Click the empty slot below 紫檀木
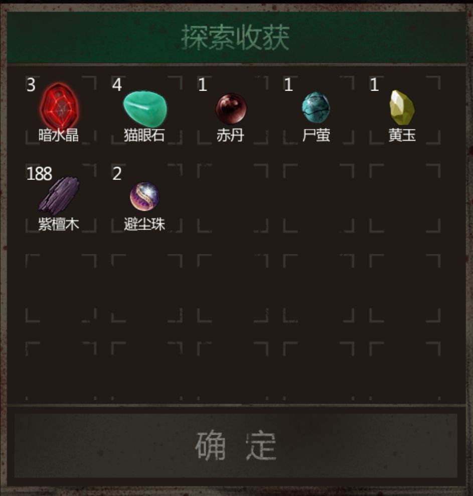The height and width of the screenshot is (496, 473). 61,288
